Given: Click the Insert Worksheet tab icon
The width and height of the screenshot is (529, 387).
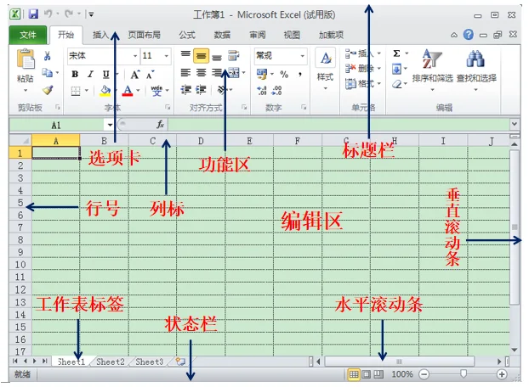Looking at the screenshot, I should [x=180, y=362].
